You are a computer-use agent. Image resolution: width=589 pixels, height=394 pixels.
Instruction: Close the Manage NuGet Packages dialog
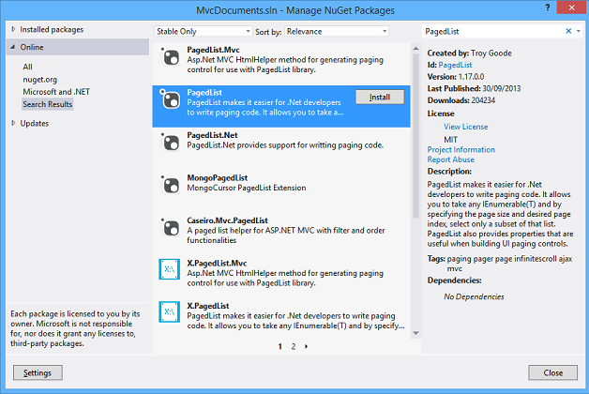[x=552, y=372]
